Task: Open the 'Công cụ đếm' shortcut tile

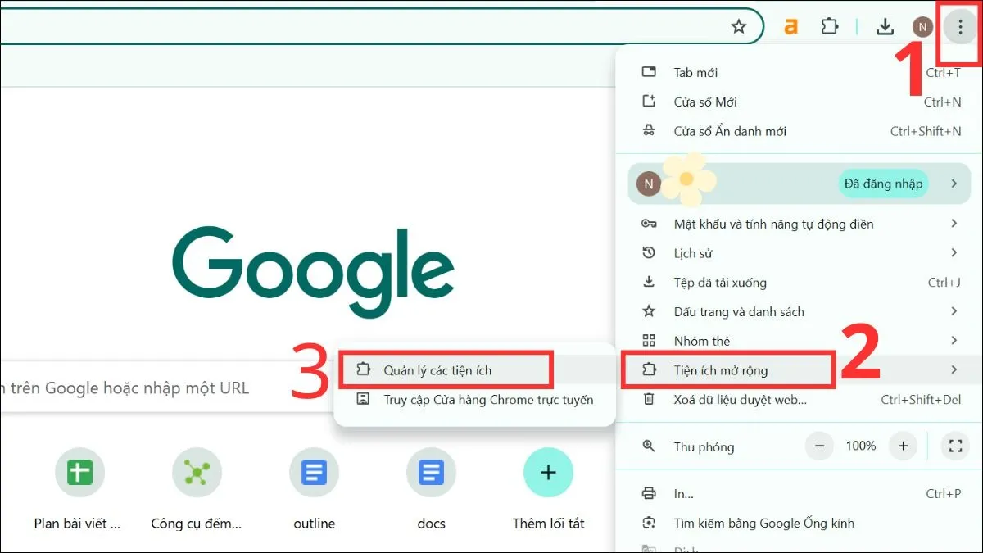Action: 197,473
